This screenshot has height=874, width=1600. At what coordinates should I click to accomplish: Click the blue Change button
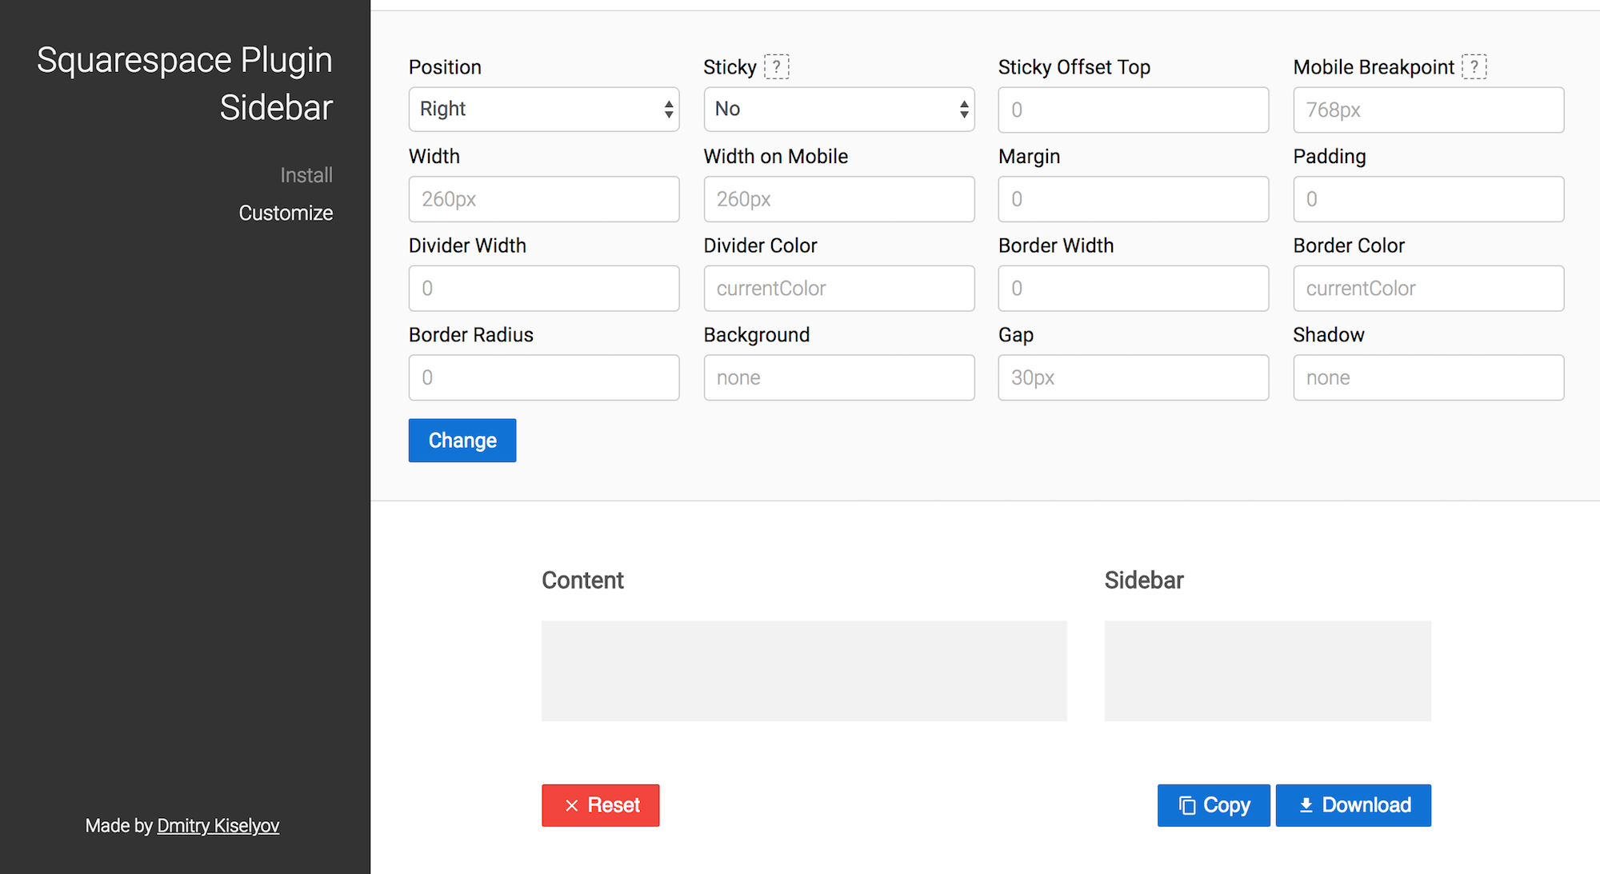pyautogui.click(x=462, y=441)
